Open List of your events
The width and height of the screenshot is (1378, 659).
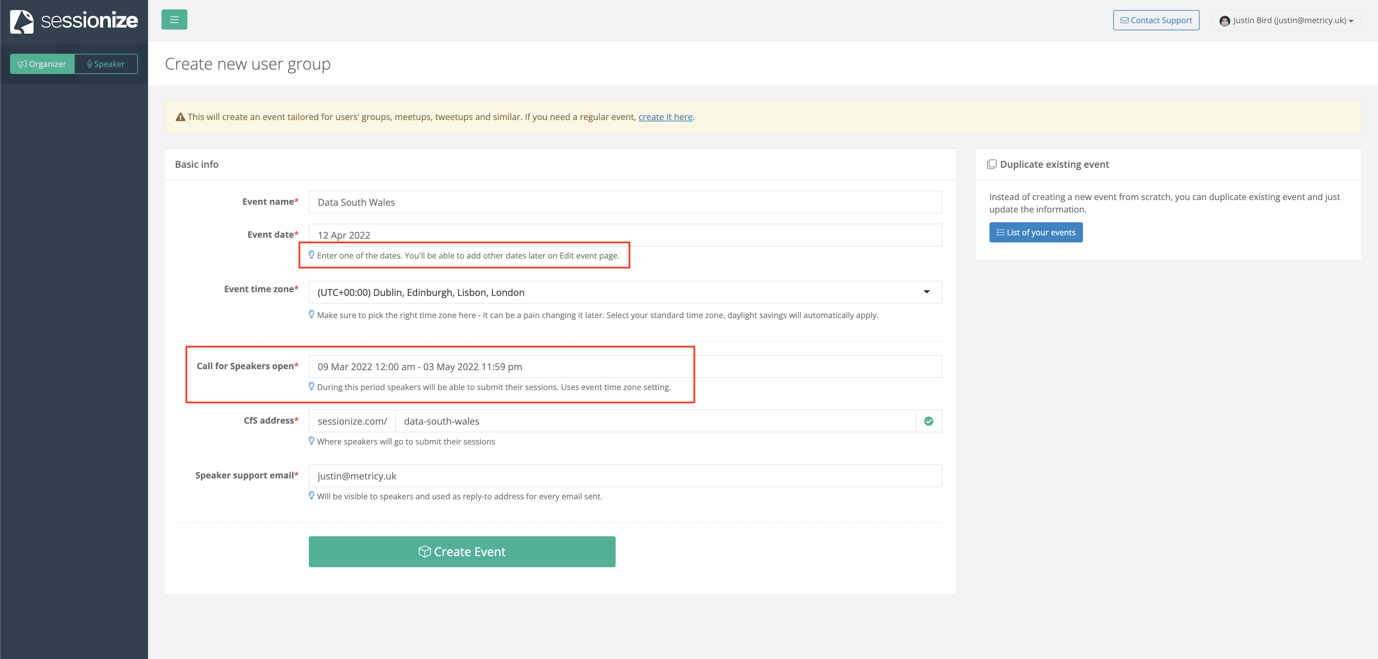1036,232
